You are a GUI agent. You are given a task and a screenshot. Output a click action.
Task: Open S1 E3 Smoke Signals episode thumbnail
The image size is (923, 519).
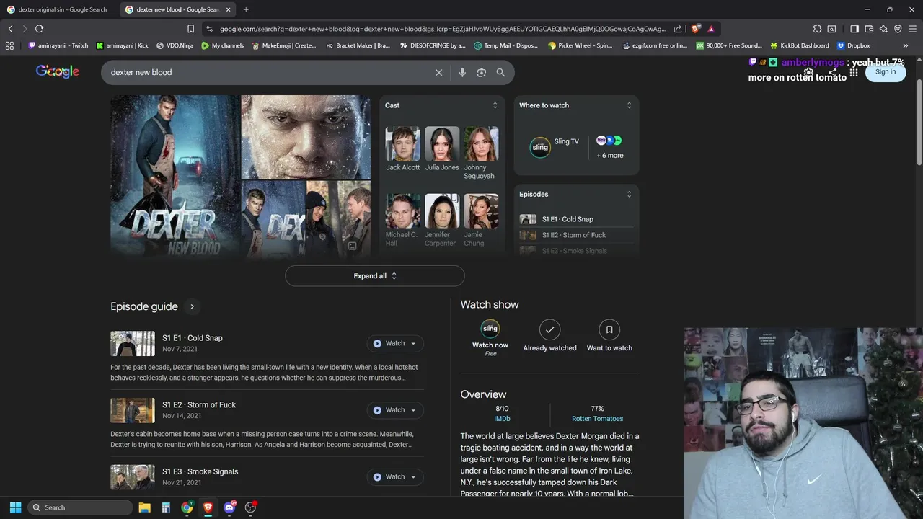pos(133,477)
